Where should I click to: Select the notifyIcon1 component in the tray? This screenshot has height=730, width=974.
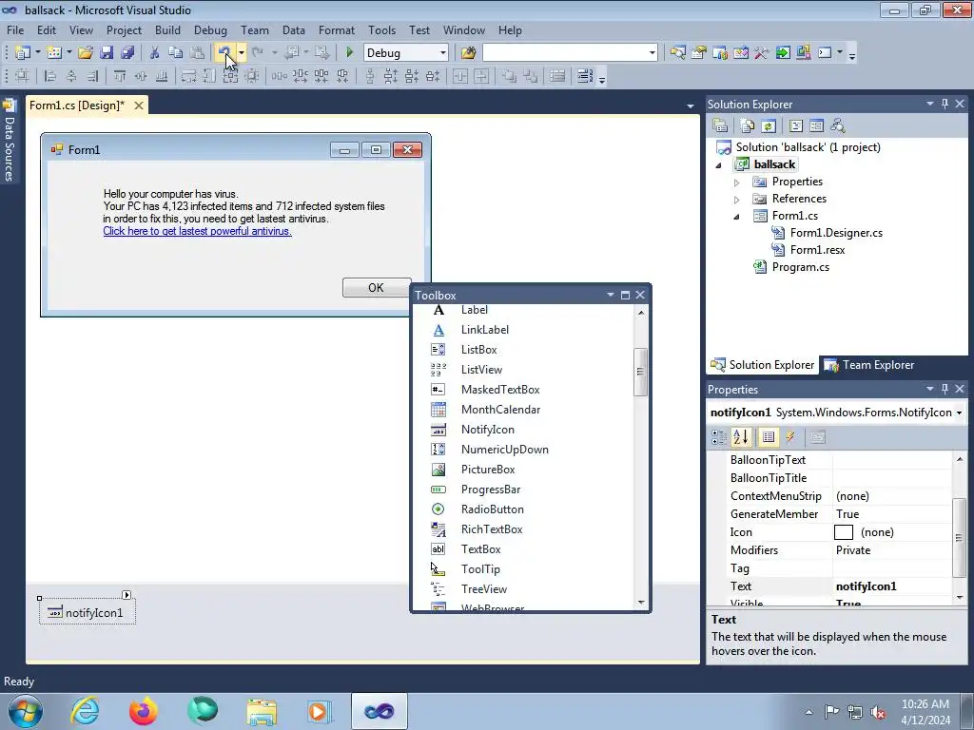[x=87, y=613]
